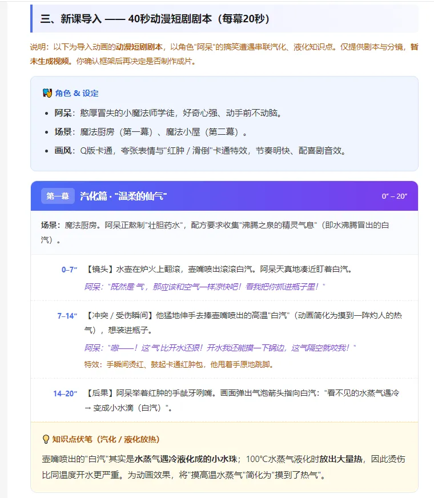Image resolution: width=434 pixels, height=498 pixels.
Task: Click the 第一幕 badge in the purple header
Action: pyautogui.click(x=58, y=196)
